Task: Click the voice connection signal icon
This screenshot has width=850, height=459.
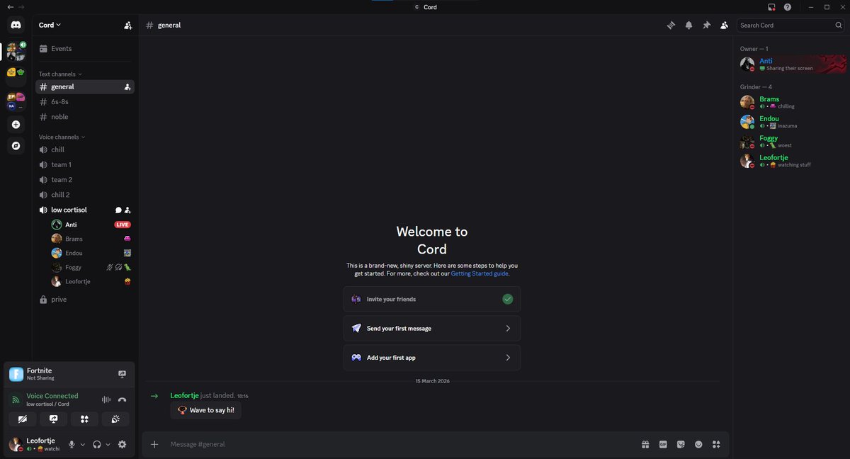Action: click(16, 399)
